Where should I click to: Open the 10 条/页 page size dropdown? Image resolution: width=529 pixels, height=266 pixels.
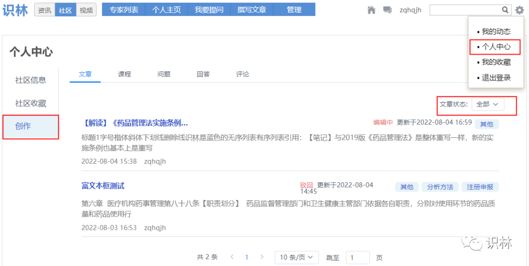click(296, 258)
